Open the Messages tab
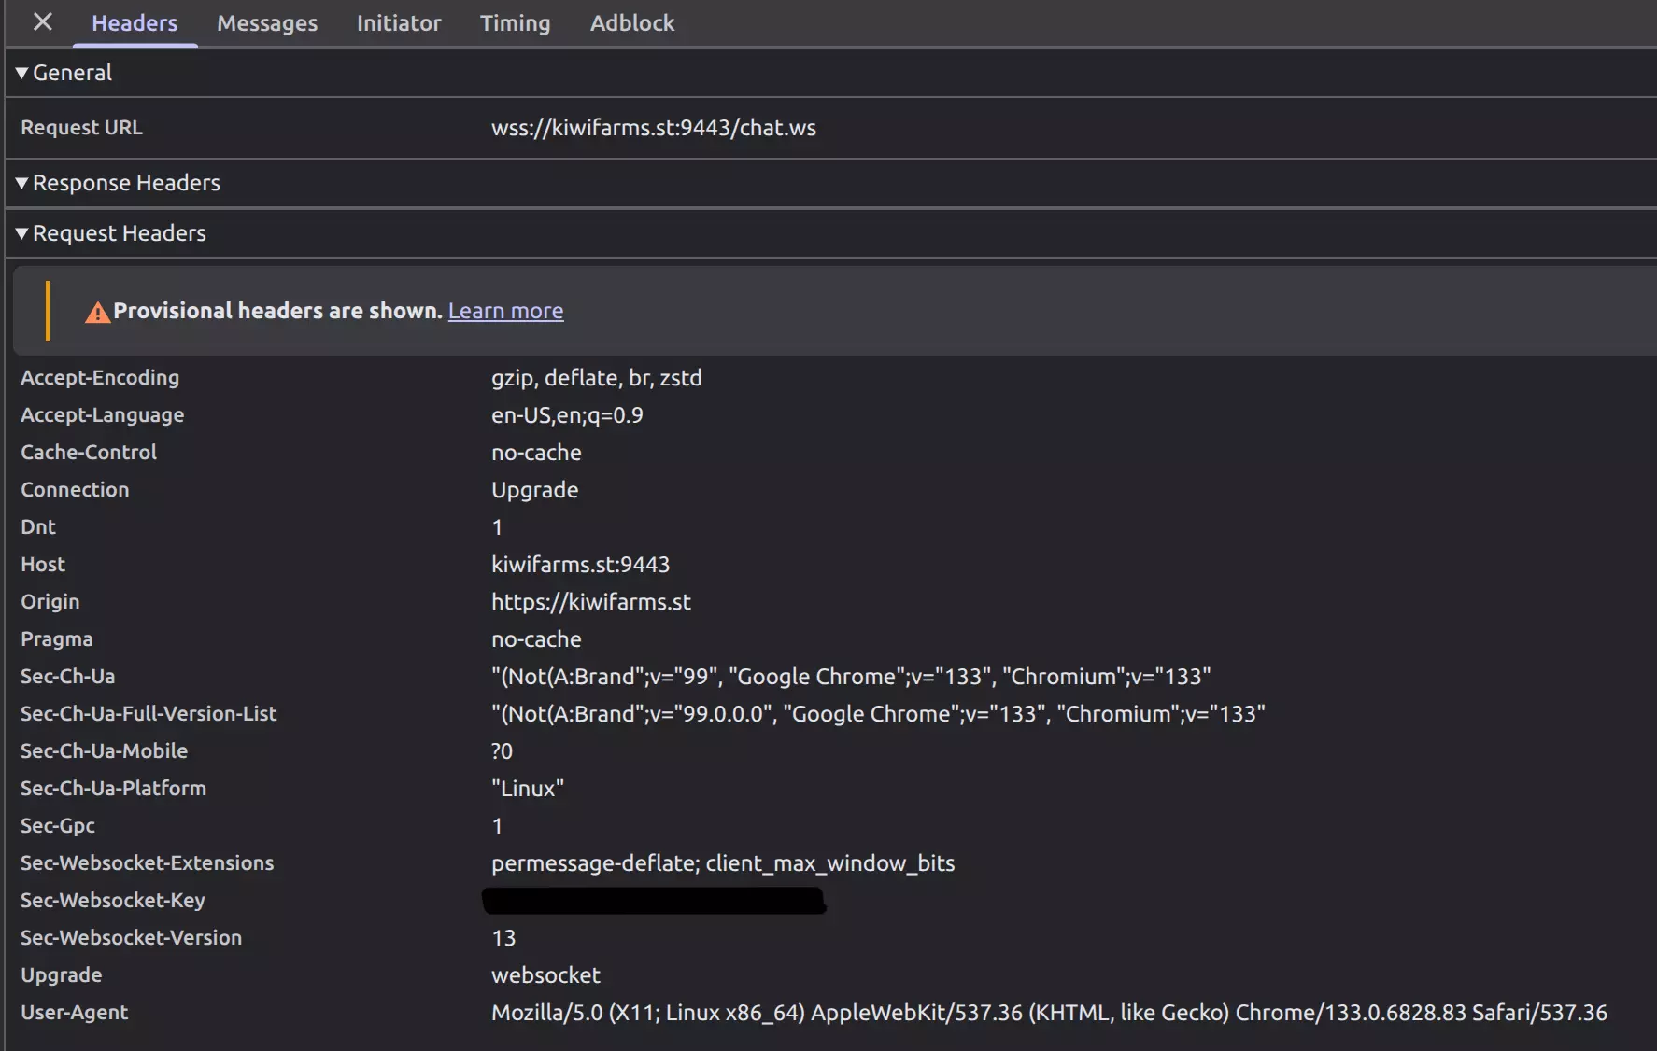This screenshot has height=1051, width=1657. pos(267,23)
